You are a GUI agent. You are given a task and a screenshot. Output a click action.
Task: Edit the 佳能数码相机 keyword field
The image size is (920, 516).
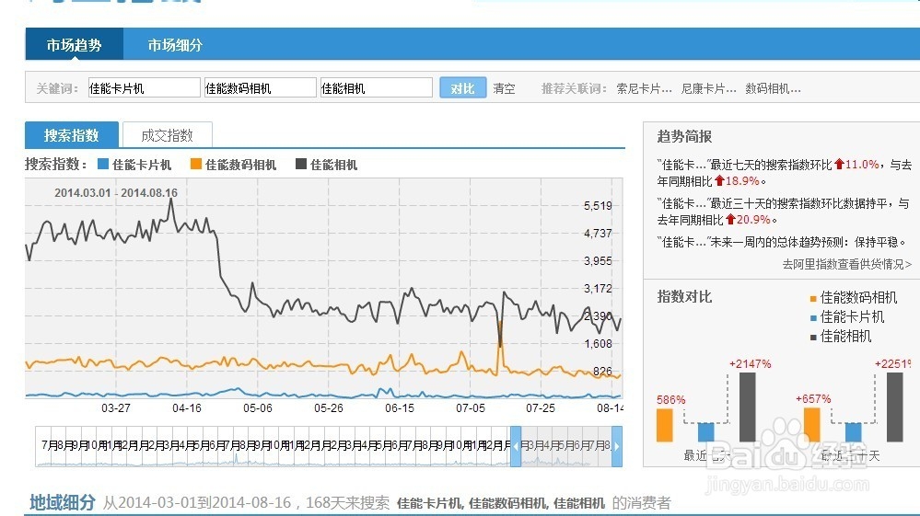(261, 88)
